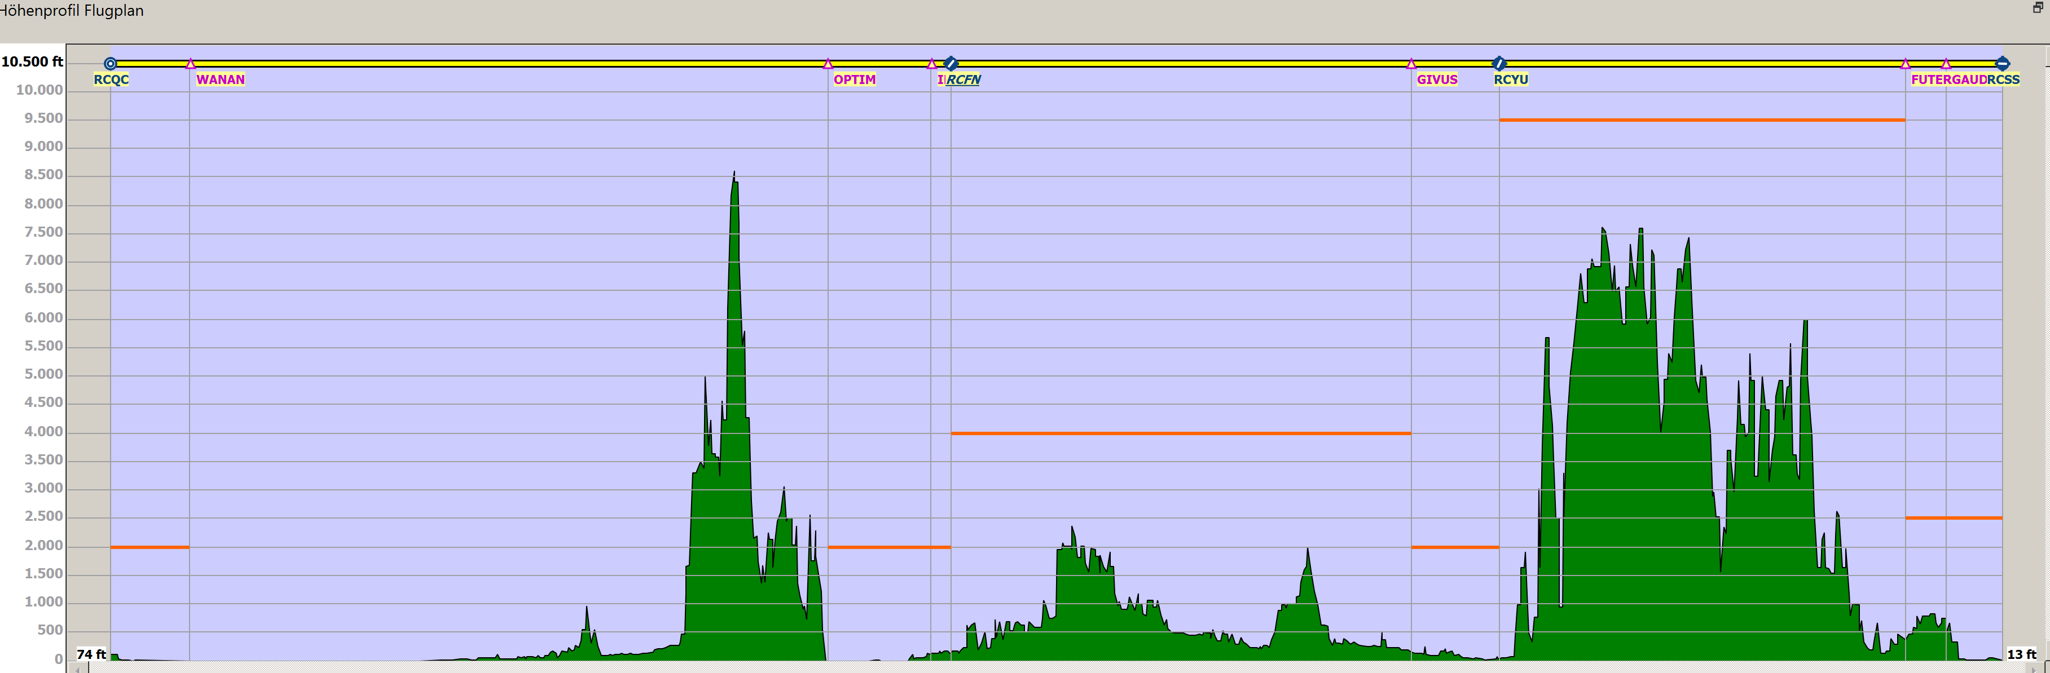Click the 9.500 ft orange safe altitude line
Viewport: 2050px width, 673px height.
click(1703, 120)
